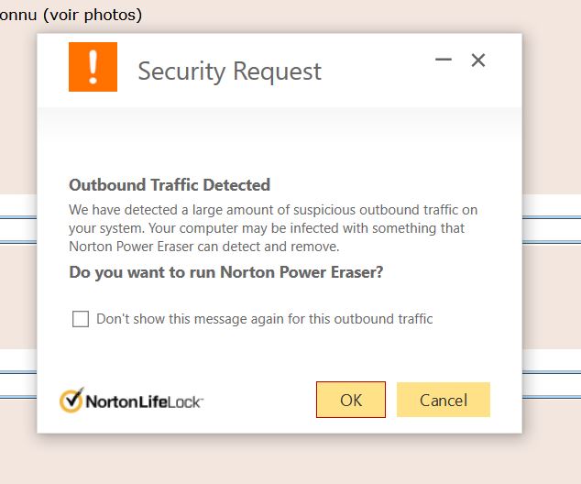Click the "Don't show this message again" label text
581x484 pixels.
pyautogui.click(x=264, y=319)
